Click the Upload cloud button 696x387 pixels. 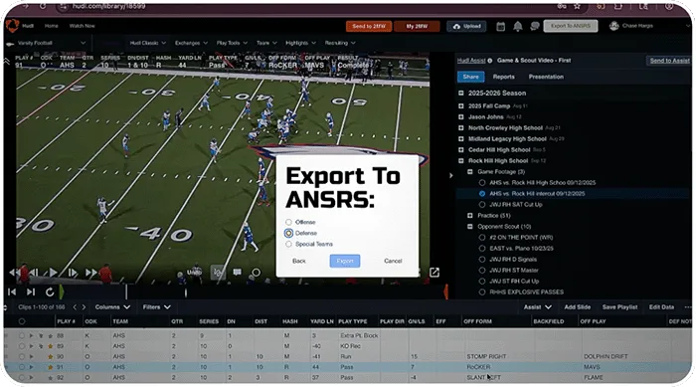click(x=466, y=26)
